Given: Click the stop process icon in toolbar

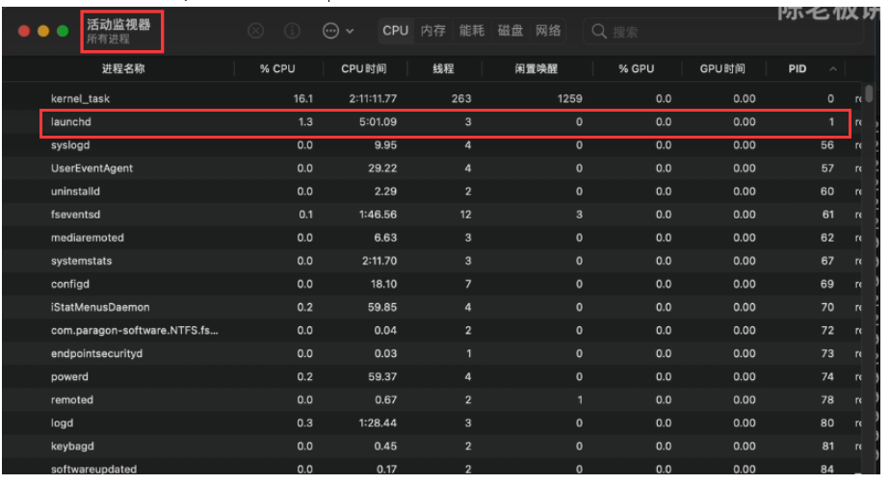Looking at the screenshot, I should click(256, 31).
